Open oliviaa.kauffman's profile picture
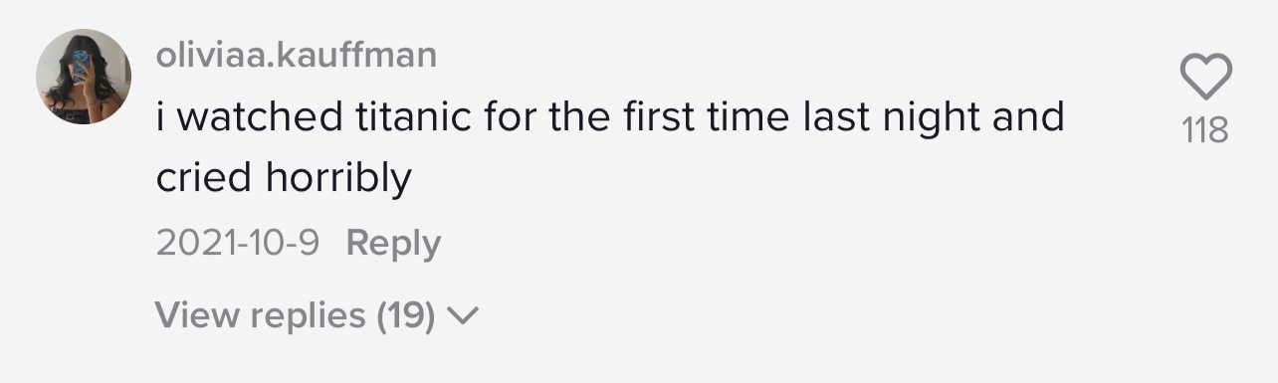Image resolution: width=1278 pixels, height=383 pixels. 84,77
